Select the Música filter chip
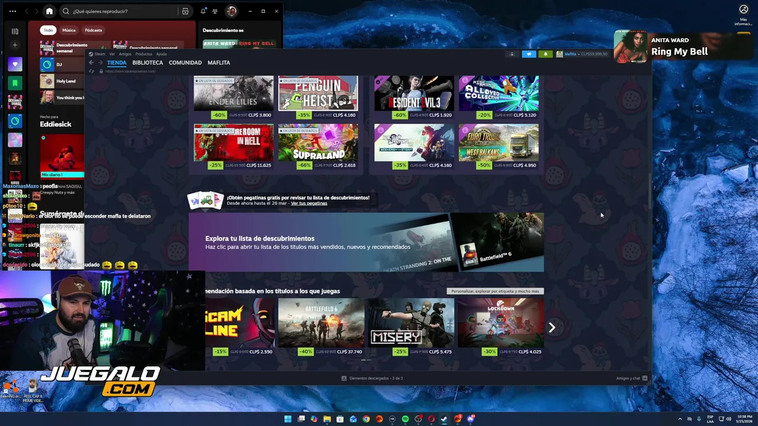This screenshot has height=426, width=758. click(69, 30)
